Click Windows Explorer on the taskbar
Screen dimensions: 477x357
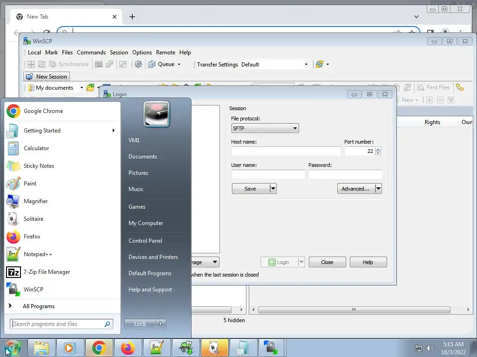click(x=41, y=348)
